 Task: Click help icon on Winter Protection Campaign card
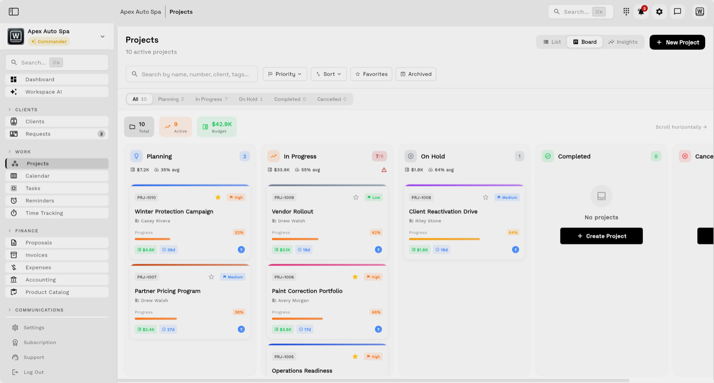241,250
